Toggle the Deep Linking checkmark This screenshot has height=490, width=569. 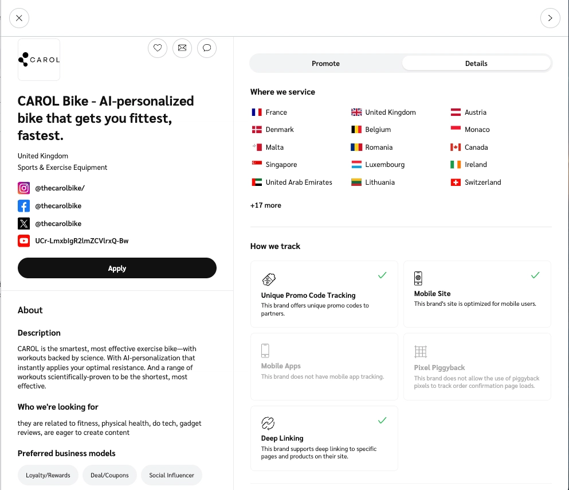pyautogui.click(x=382, y=420)
